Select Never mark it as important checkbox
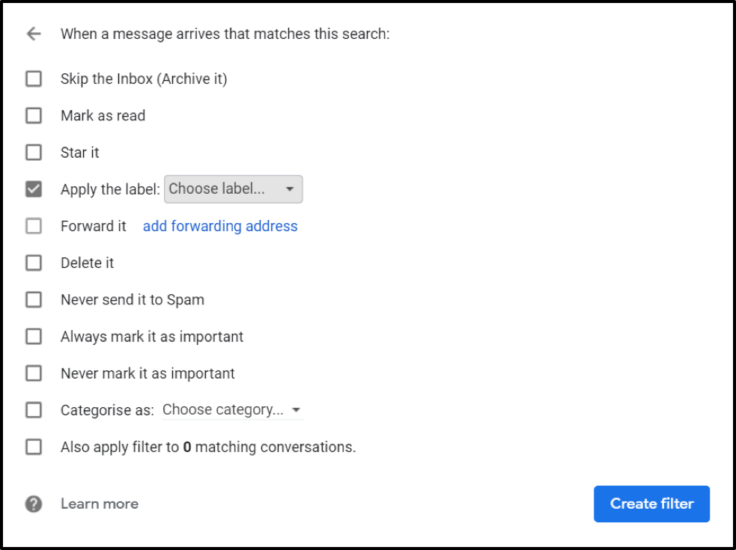This screenshot has width=736, height=550. coord(34,373)
